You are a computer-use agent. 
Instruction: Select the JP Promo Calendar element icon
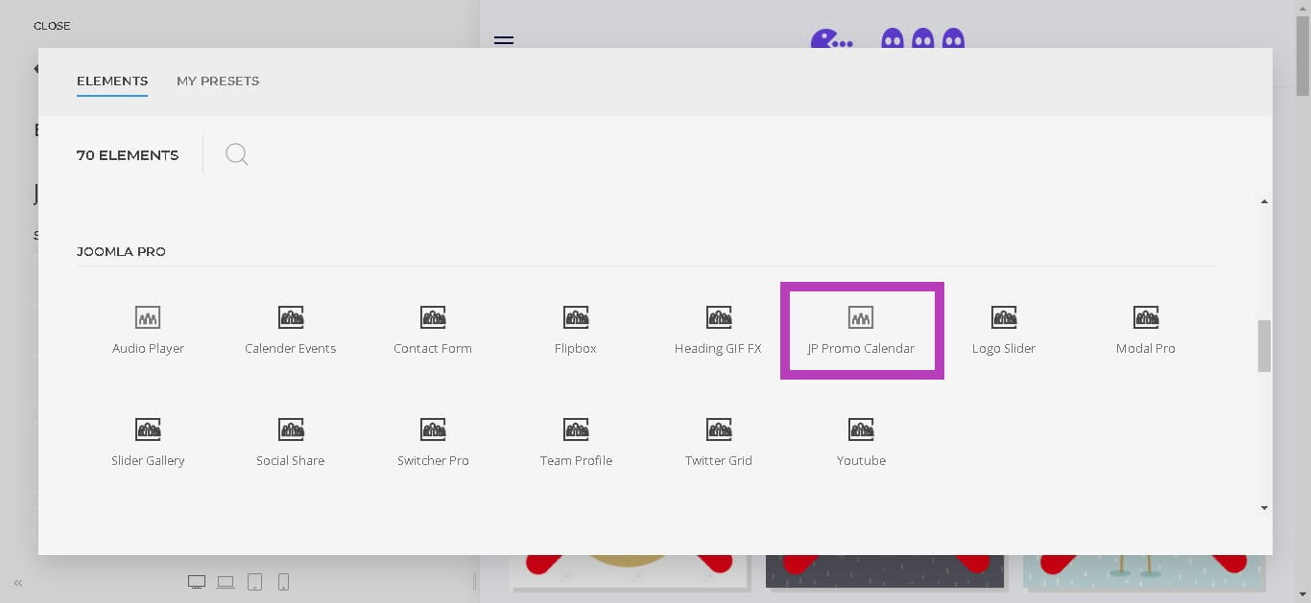click(861, 317)
